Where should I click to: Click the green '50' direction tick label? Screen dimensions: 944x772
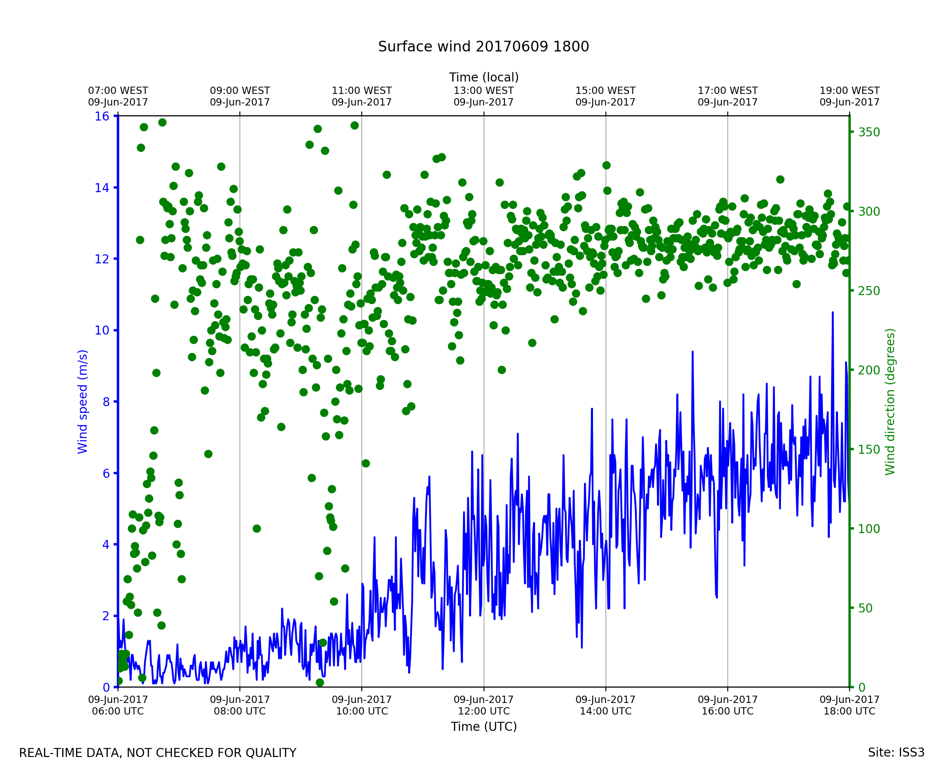[865, 608]
